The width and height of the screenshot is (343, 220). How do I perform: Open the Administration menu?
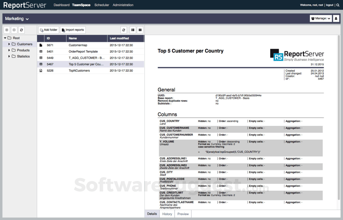(x=123, y=5)
